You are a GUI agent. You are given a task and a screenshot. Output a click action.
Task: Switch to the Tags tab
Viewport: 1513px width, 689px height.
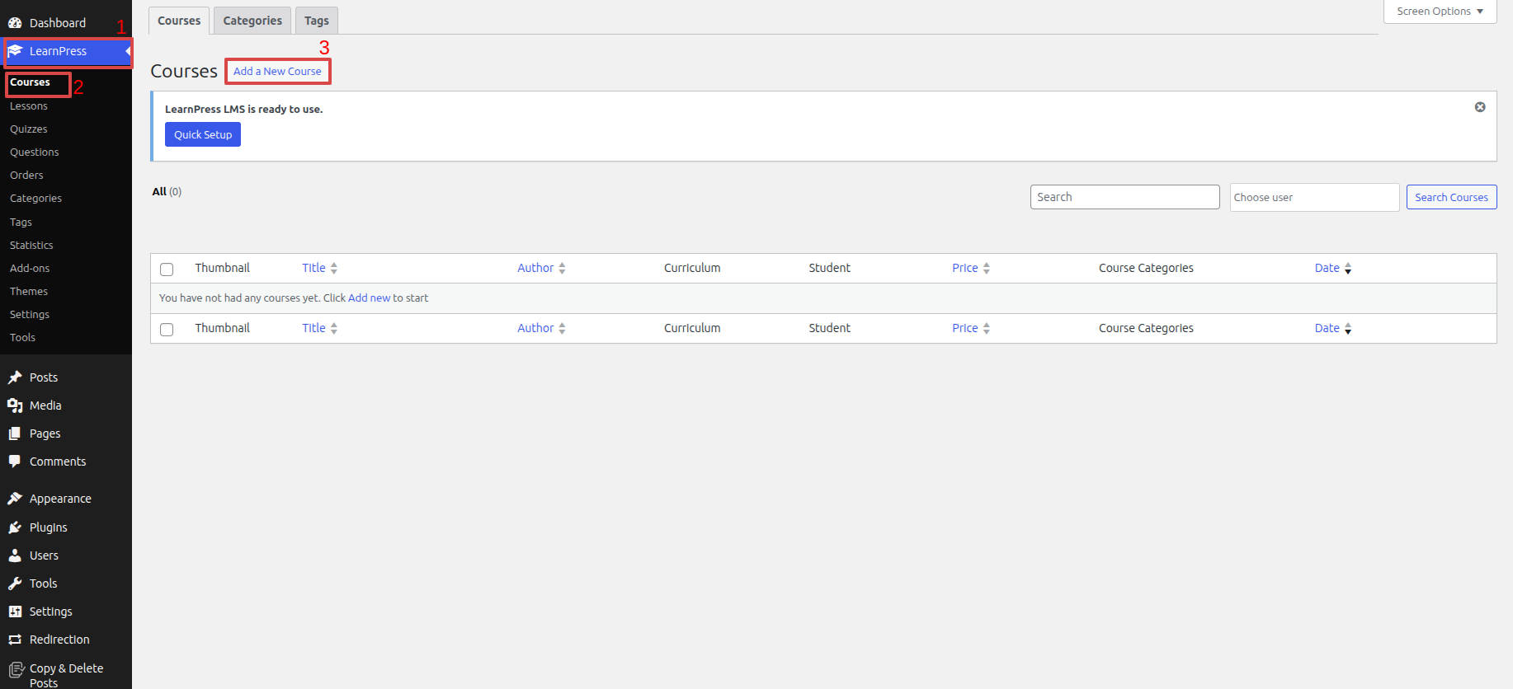click(316, 21)
